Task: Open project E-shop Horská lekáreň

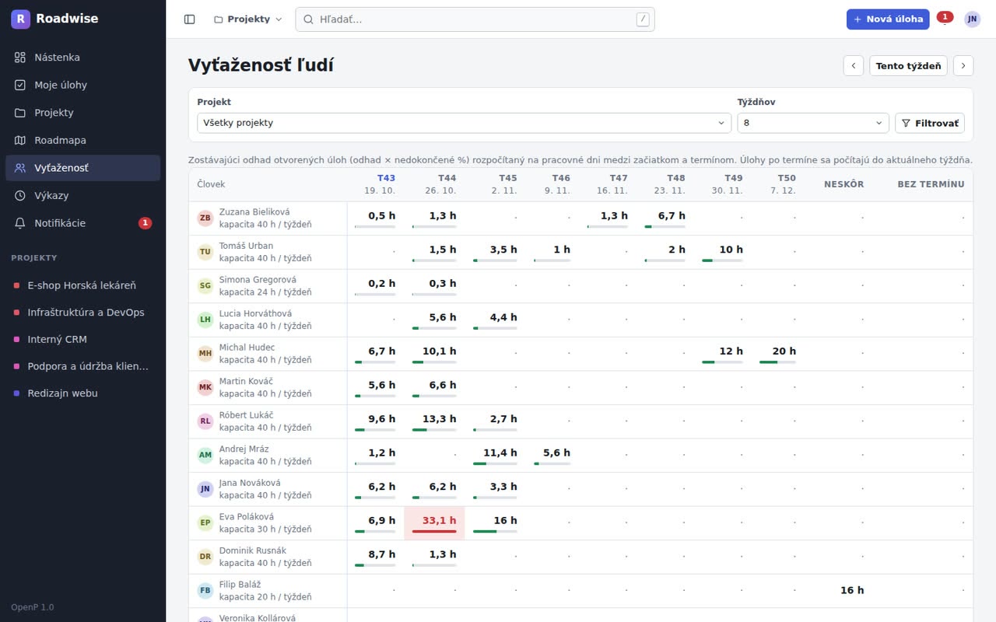Action: tap(82, 285)
